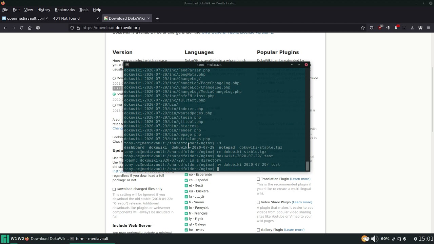
Task: Click the 60% battery indicator
Action: pos(385,239)
